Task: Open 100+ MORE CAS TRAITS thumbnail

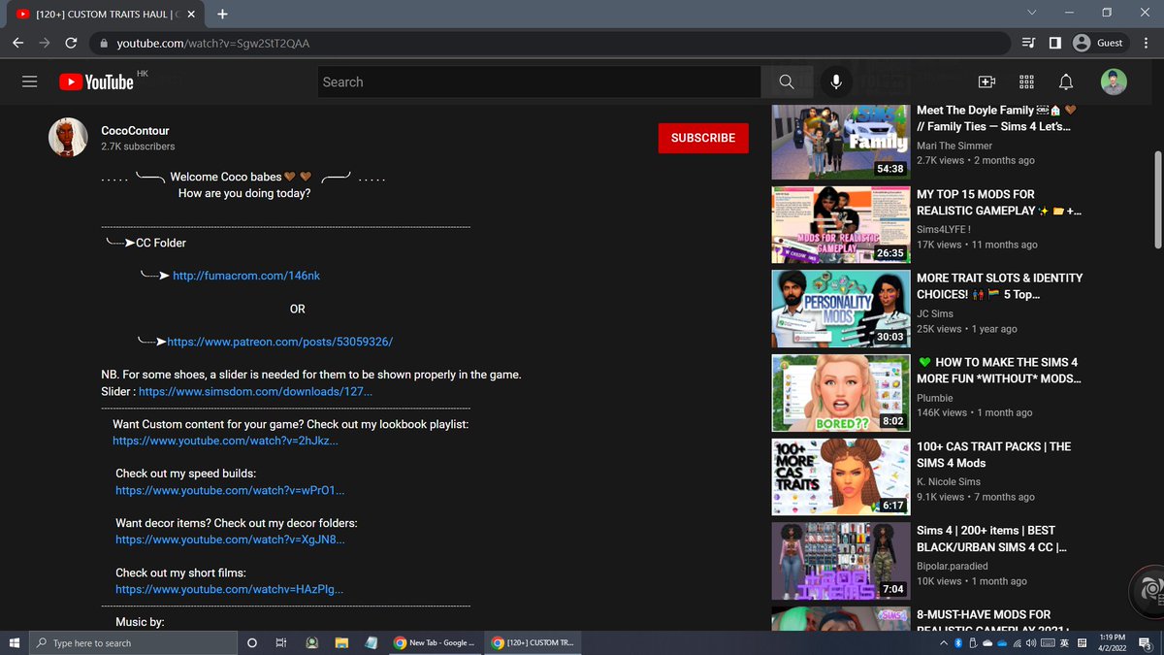Action: tap(840, 477)
